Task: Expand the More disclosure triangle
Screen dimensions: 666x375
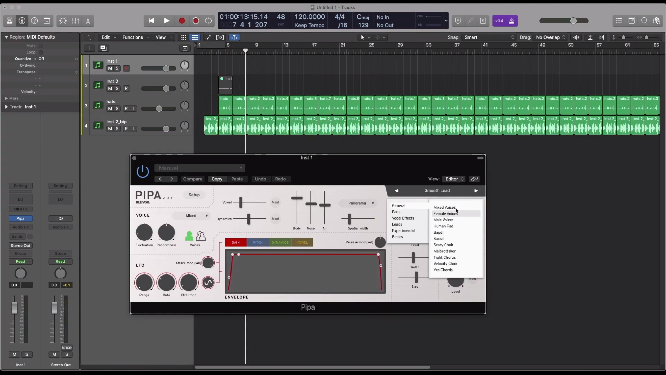Action: click(x=6, y=98)
